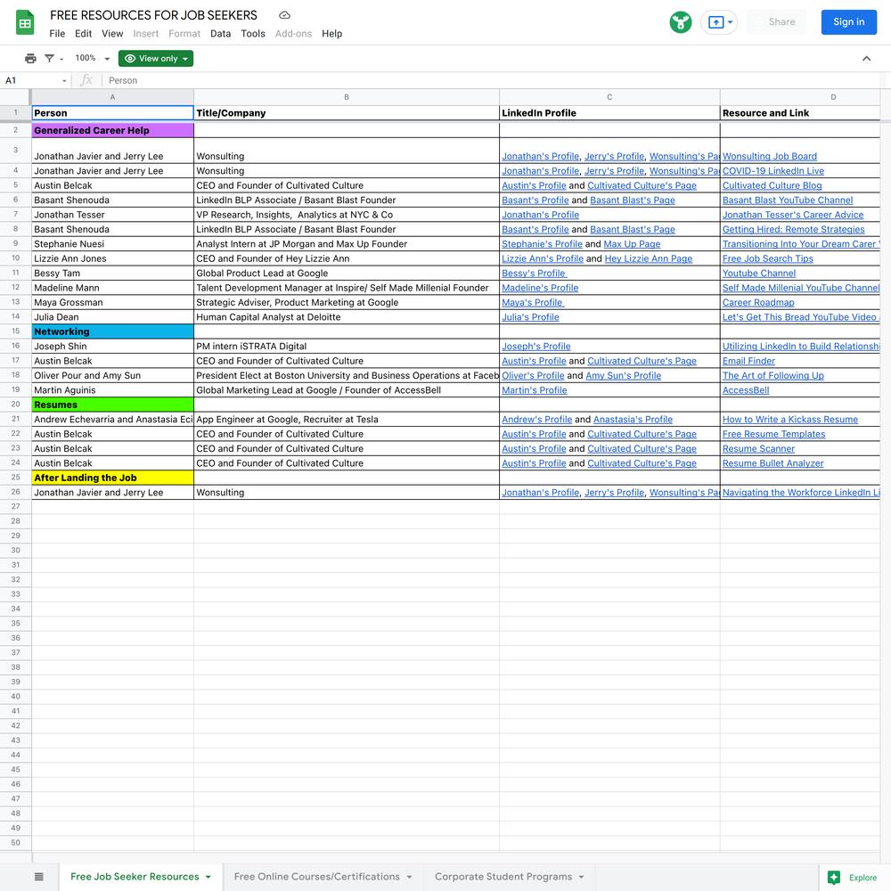Select the Title/Company header cell
891x891 pixels.
tap(346, 113)
